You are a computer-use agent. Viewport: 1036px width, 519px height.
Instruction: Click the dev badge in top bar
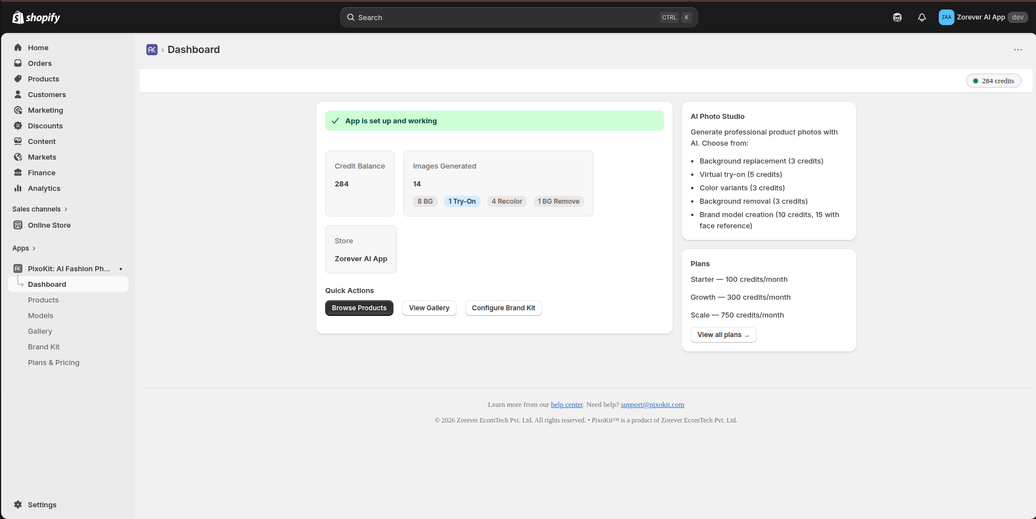pyautogui.click(x=1018, y=17)
